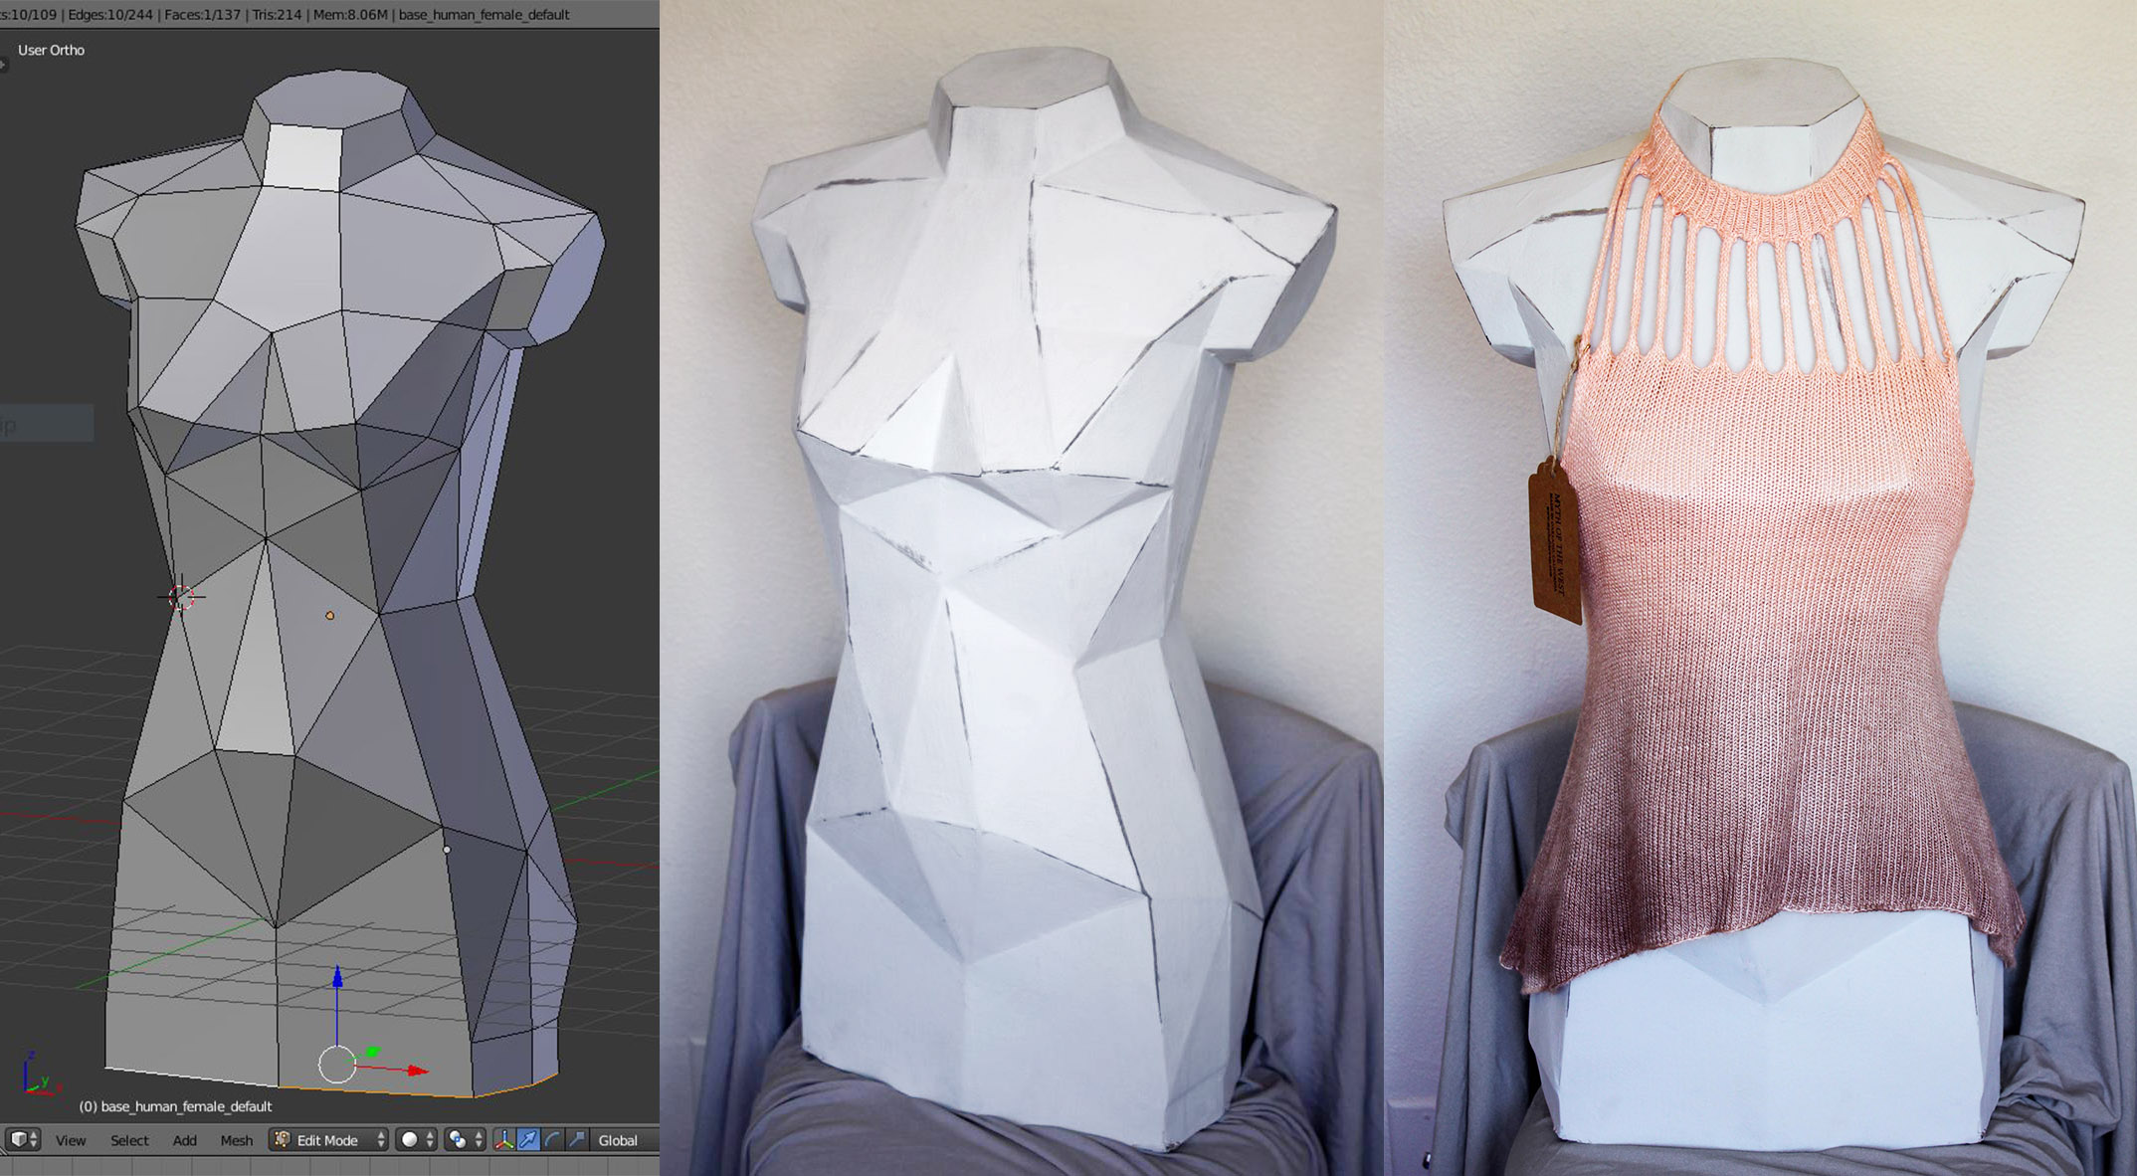The image size is (2137, 1176).
Task: Open the Select menu
Action: point(129,1140)
